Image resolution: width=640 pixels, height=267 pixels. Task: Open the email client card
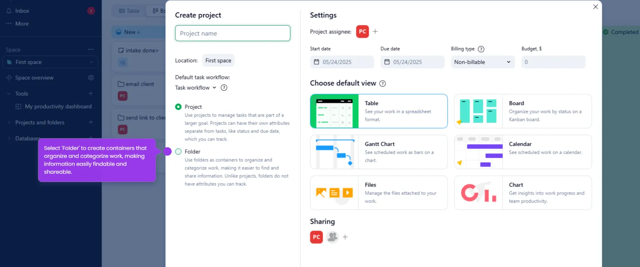click(139, 90)
